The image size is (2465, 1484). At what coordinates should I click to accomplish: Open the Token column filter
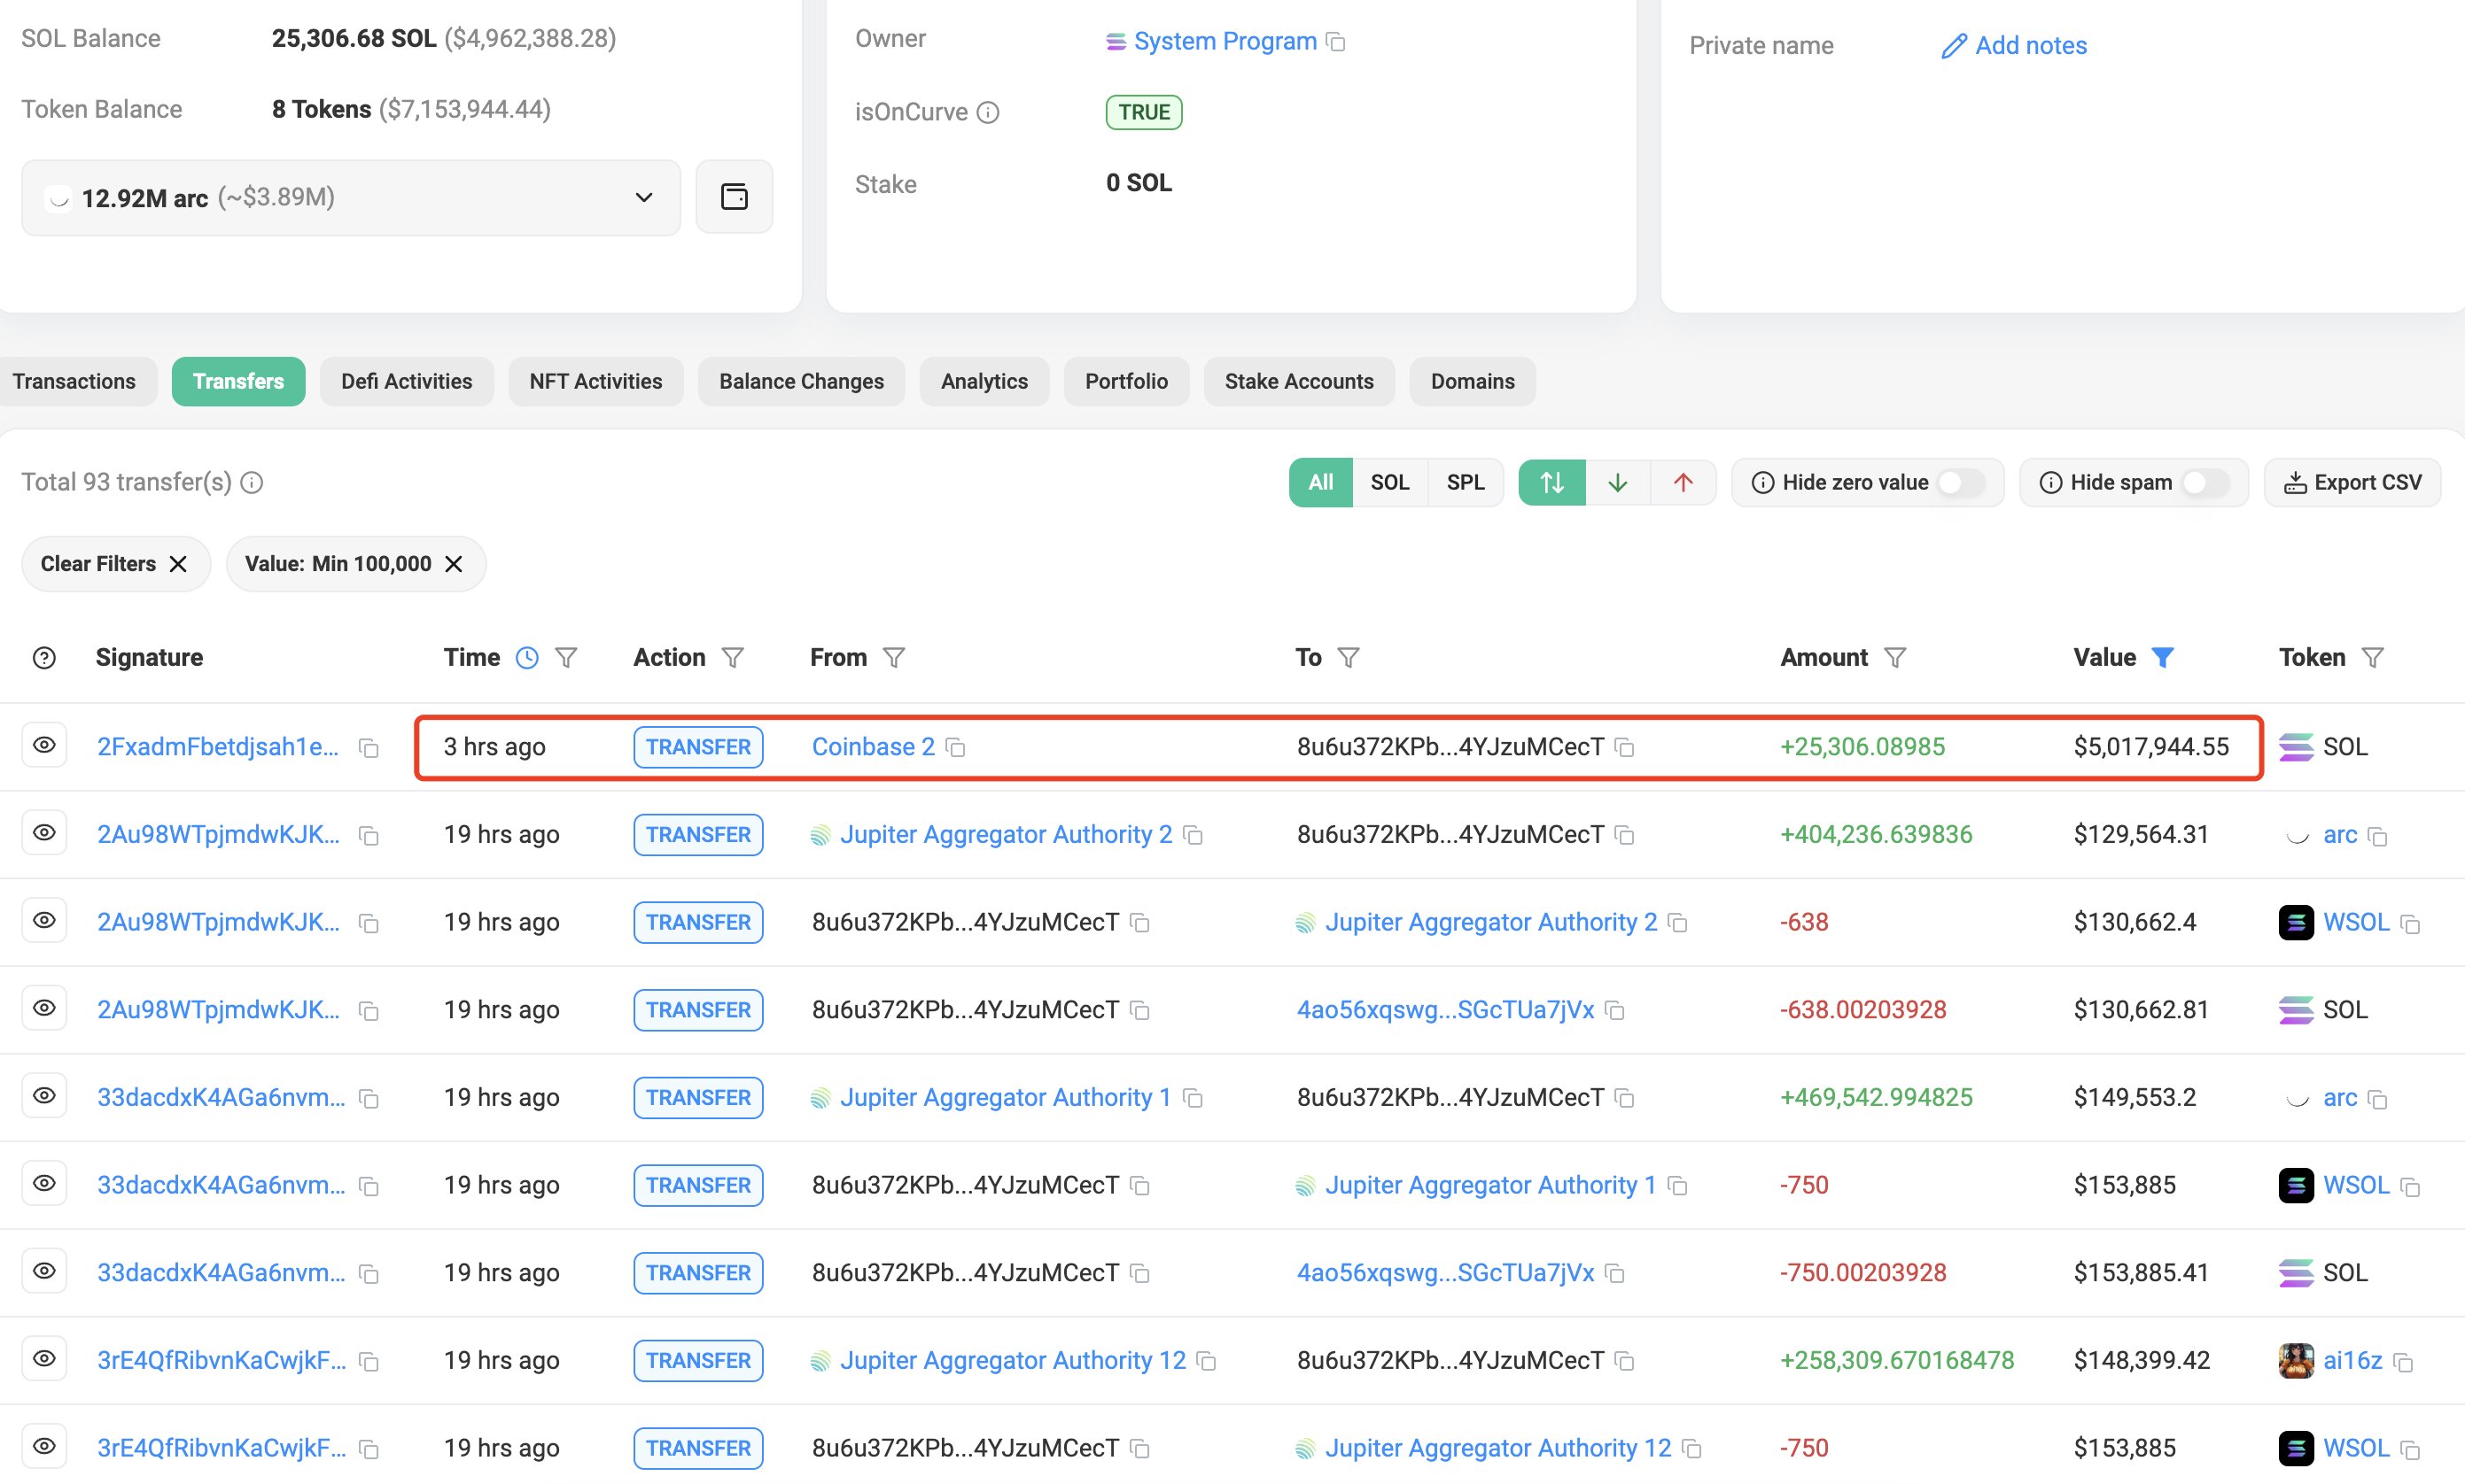pos(2373,658)
